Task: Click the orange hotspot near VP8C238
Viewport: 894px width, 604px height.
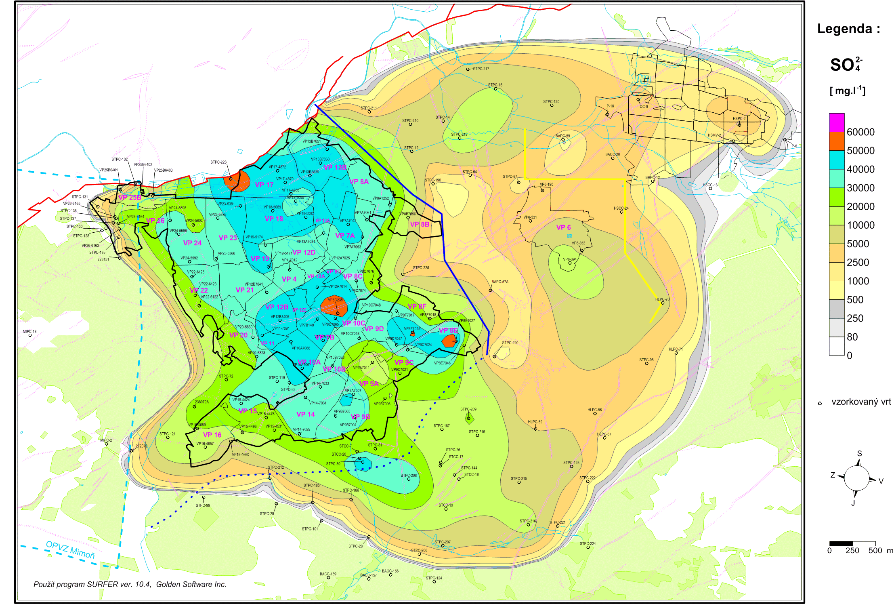Action: (334, 306)
